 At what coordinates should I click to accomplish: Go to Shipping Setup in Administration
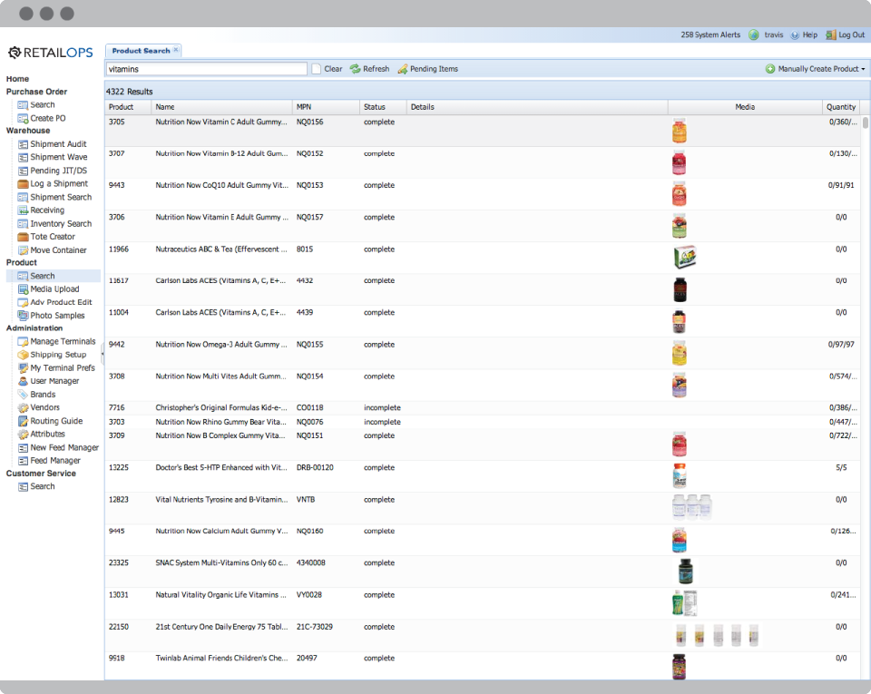click(57, 355)
